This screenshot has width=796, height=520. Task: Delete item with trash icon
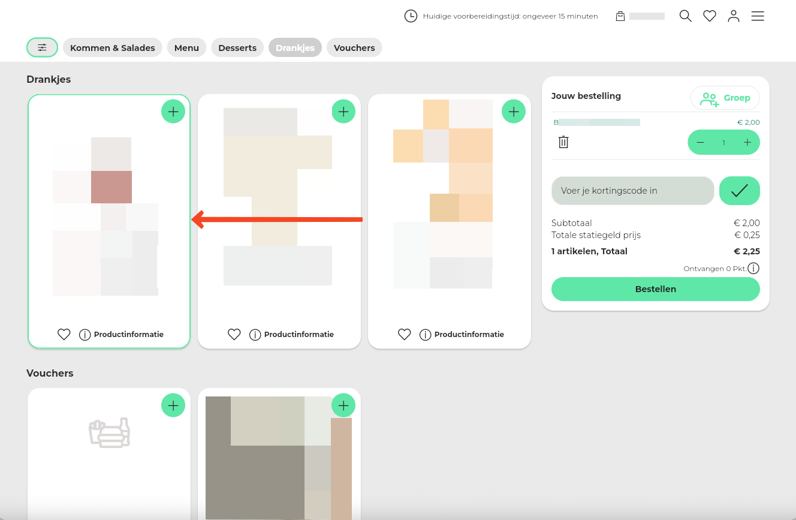click(x=563, y=142)
